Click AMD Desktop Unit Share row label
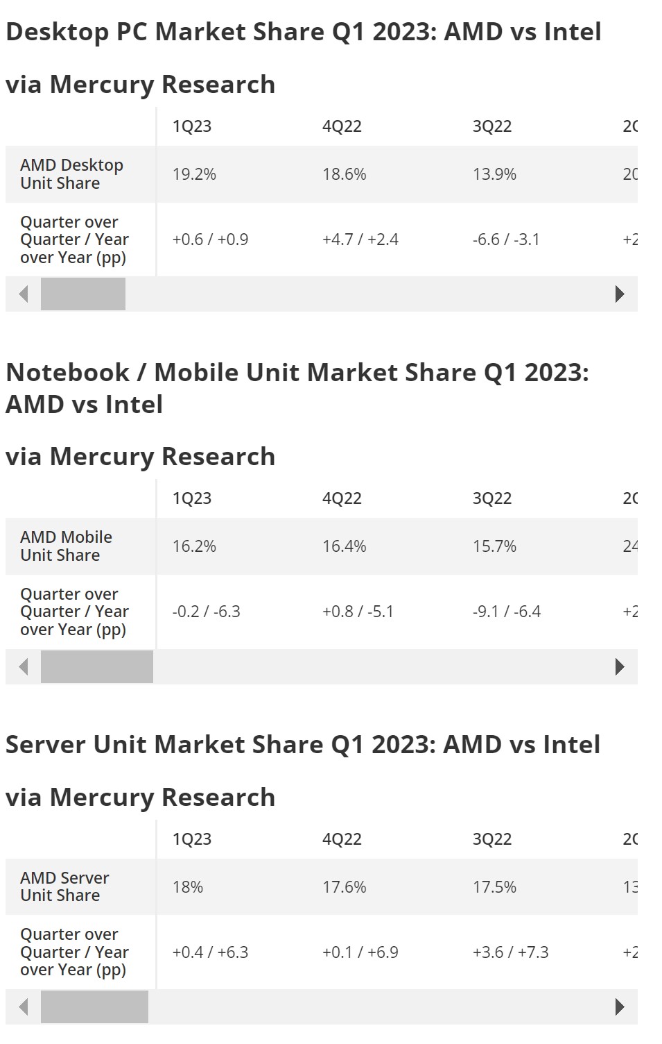The height and width of the screenshot is (1044, 662). pyautogui.click(x=71, y=174)
